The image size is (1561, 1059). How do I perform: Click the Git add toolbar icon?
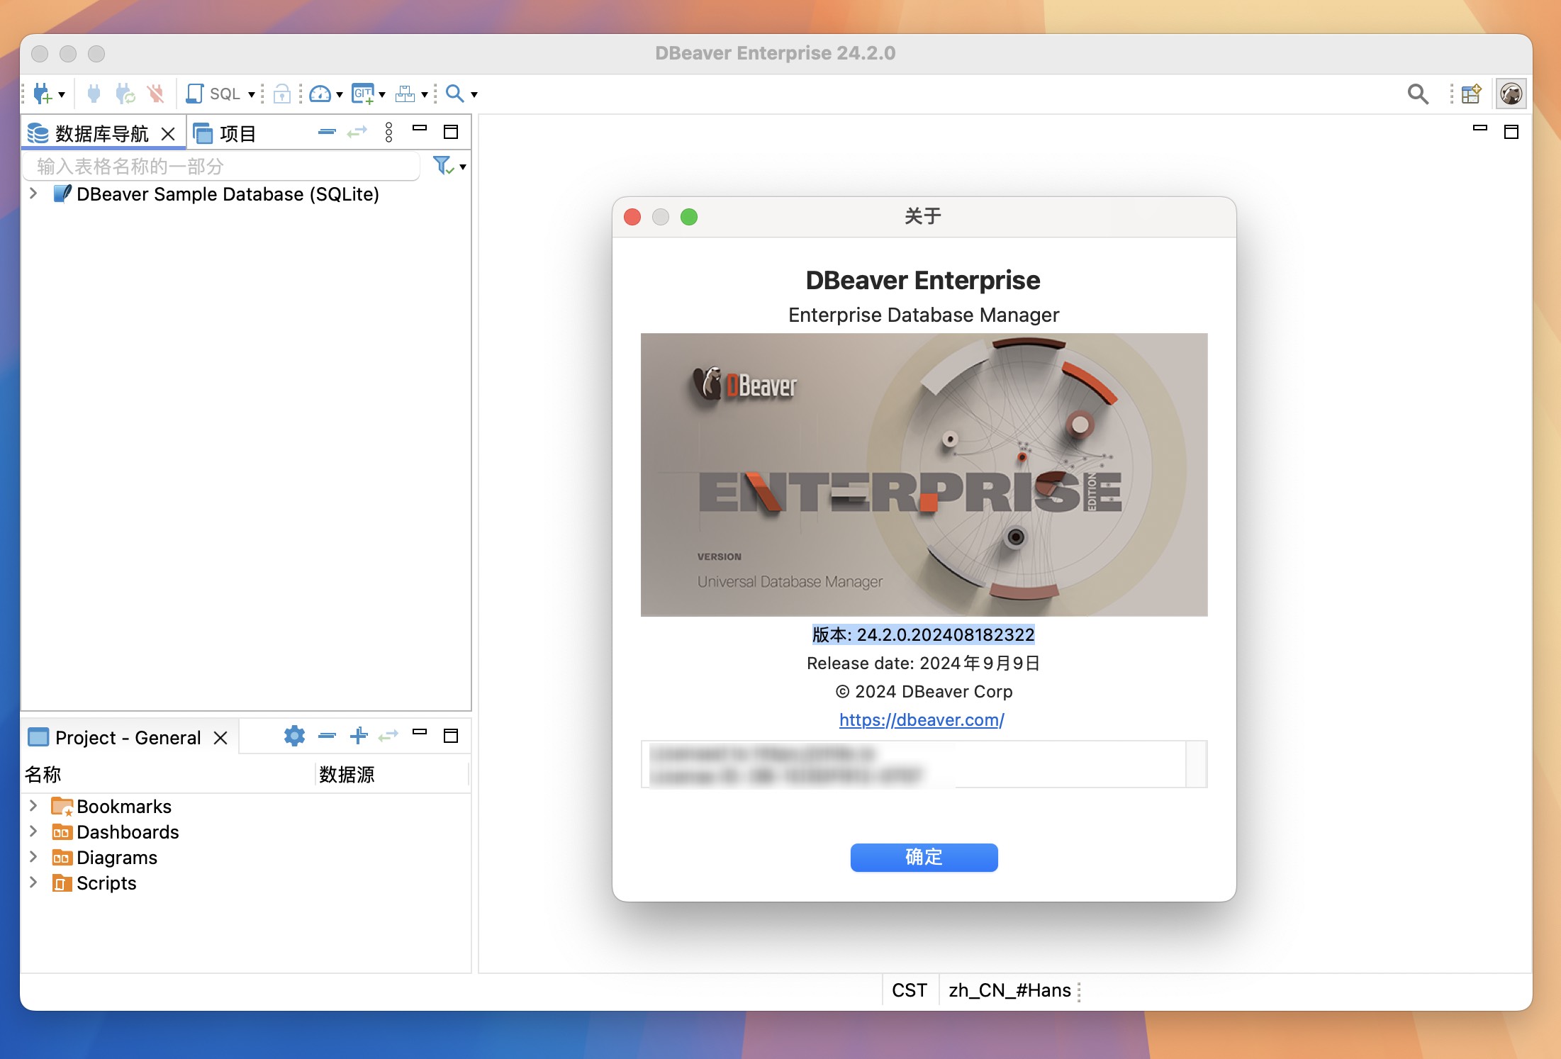click(x=364, y=94)
